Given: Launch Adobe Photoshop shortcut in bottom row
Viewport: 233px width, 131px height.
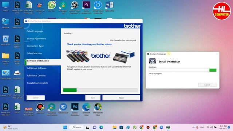Looking at the screenshot, I should [75, 110].
